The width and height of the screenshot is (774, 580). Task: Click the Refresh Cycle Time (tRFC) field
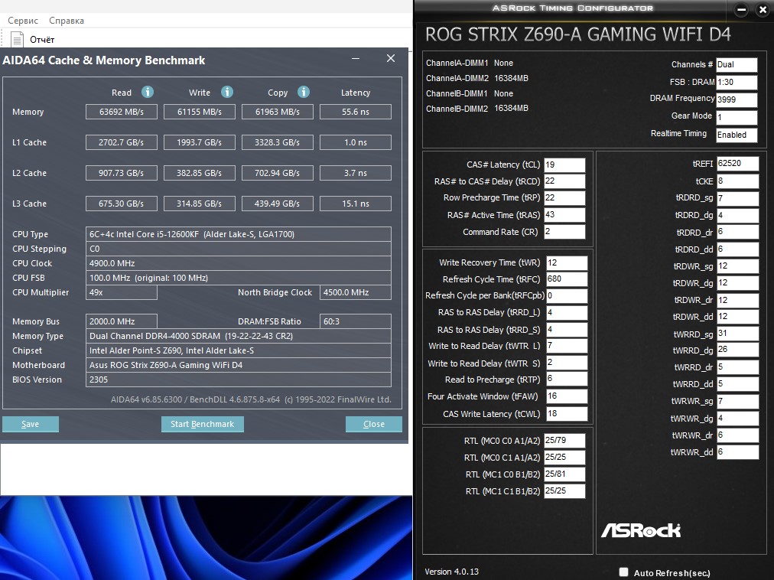point(567,279)
